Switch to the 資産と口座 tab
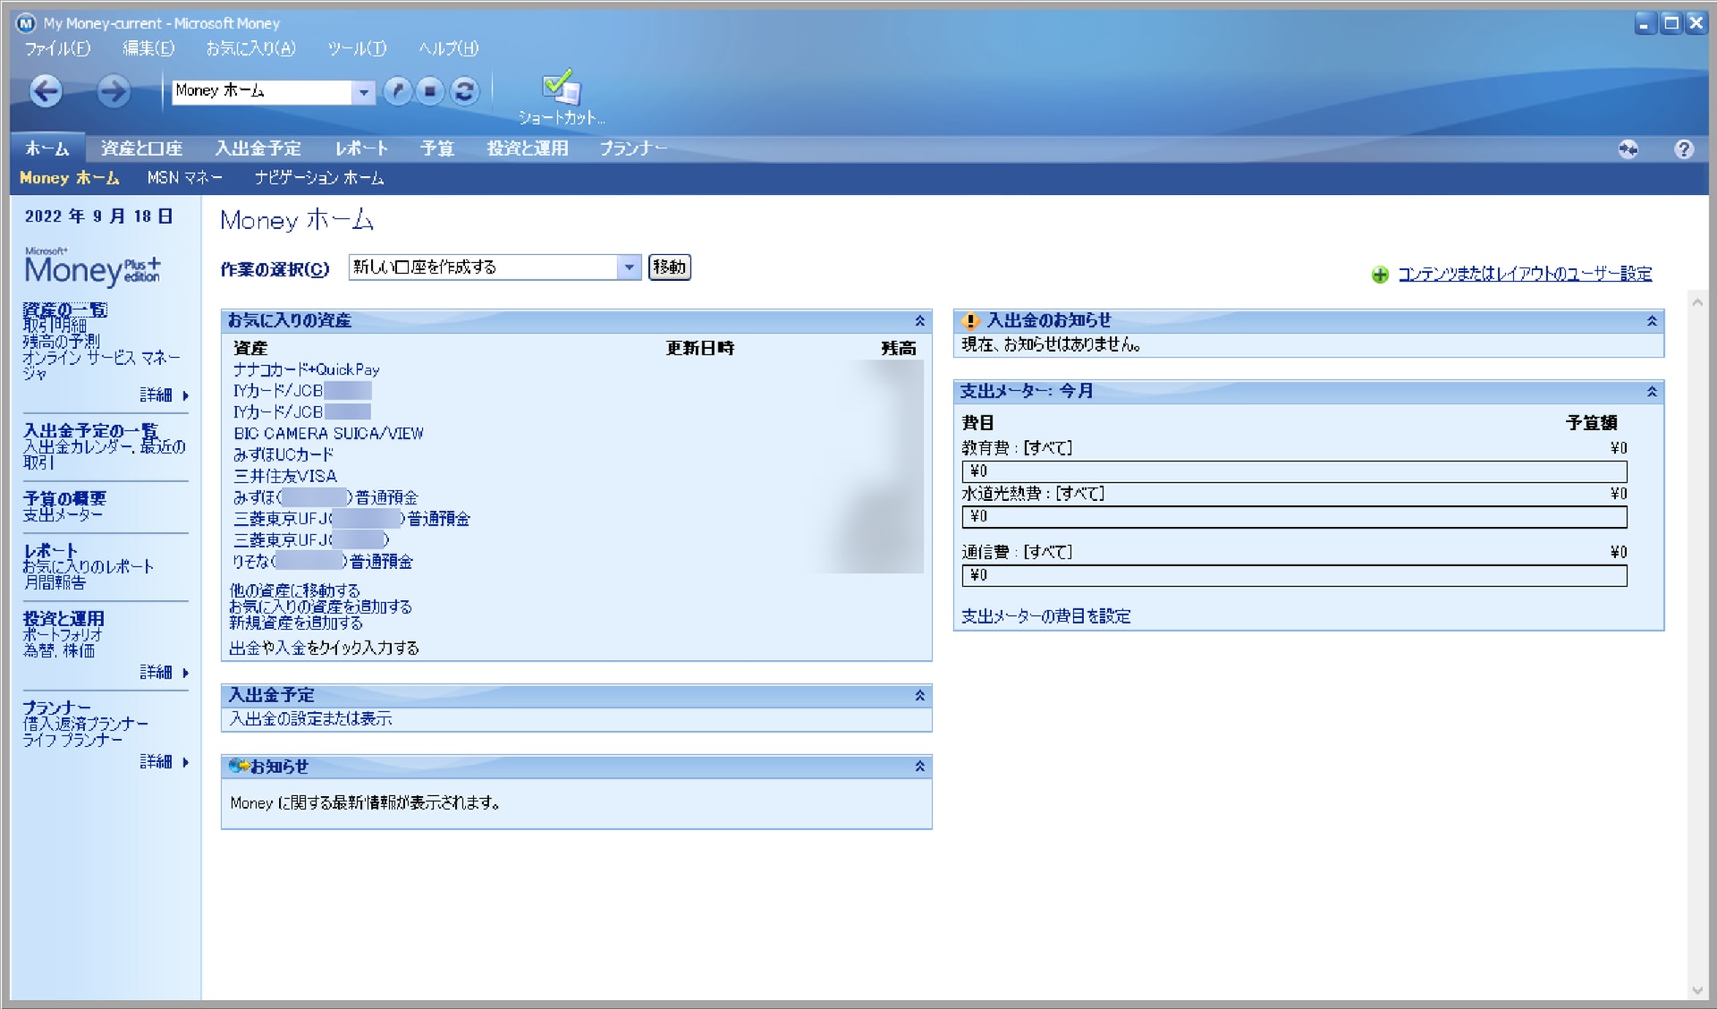The width and height of the screenshot is (1717, 1009). [x=141, y=148]
